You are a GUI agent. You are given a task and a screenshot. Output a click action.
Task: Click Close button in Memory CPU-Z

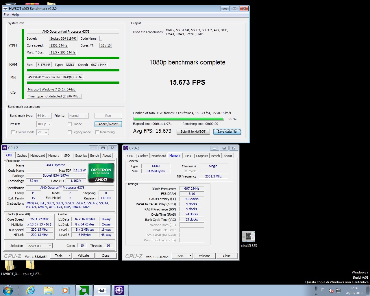227,256
